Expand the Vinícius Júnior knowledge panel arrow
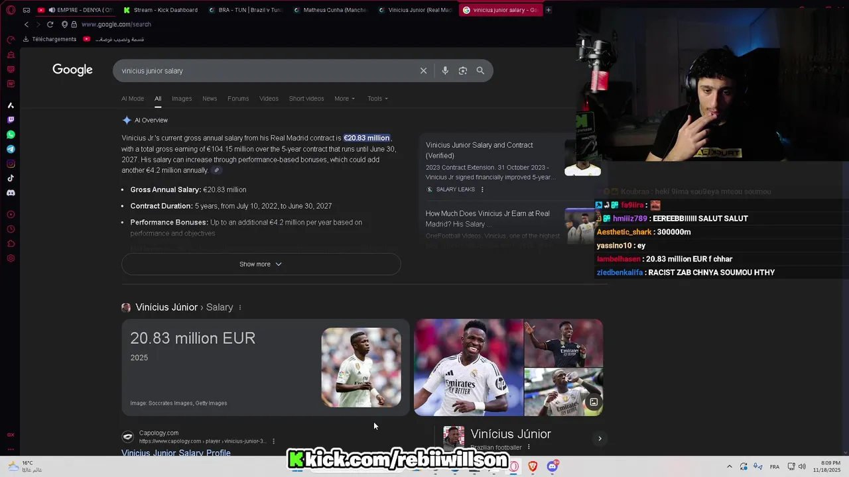The height and width of the screenshot is (477, 849). click(600, 439)
